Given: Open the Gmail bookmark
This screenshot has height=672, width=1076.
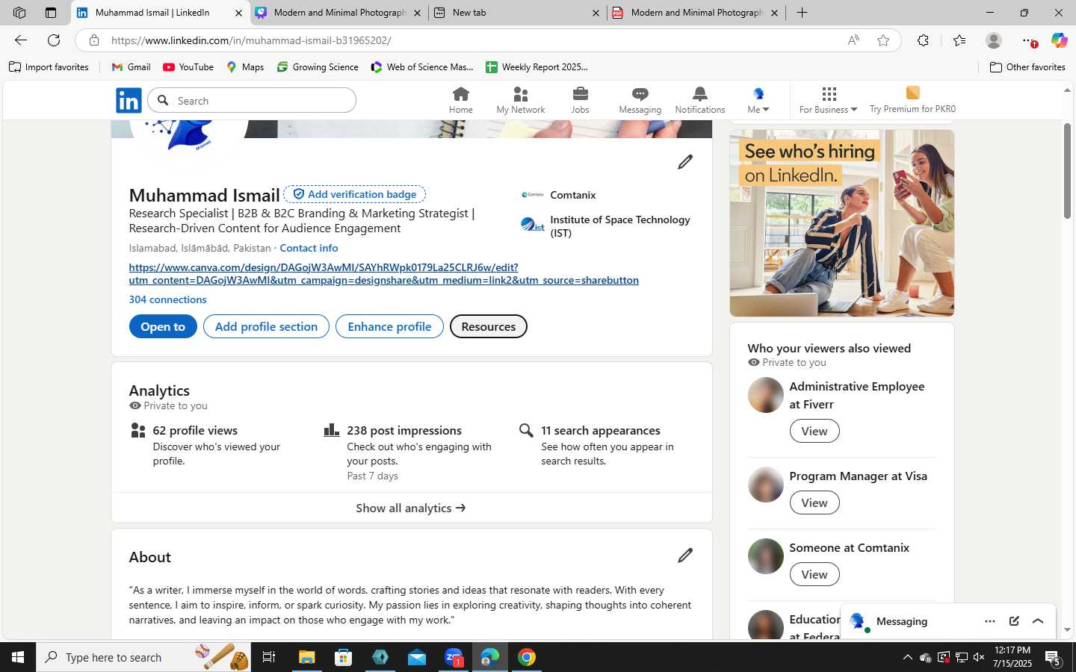Looking at the screenshot, I should pos(131,67).
